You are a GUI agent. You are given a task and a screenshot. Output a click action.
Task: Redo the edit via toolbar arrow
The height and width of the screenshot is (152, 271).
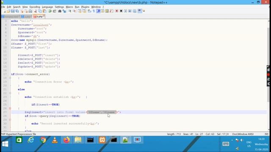coord(54,11)
